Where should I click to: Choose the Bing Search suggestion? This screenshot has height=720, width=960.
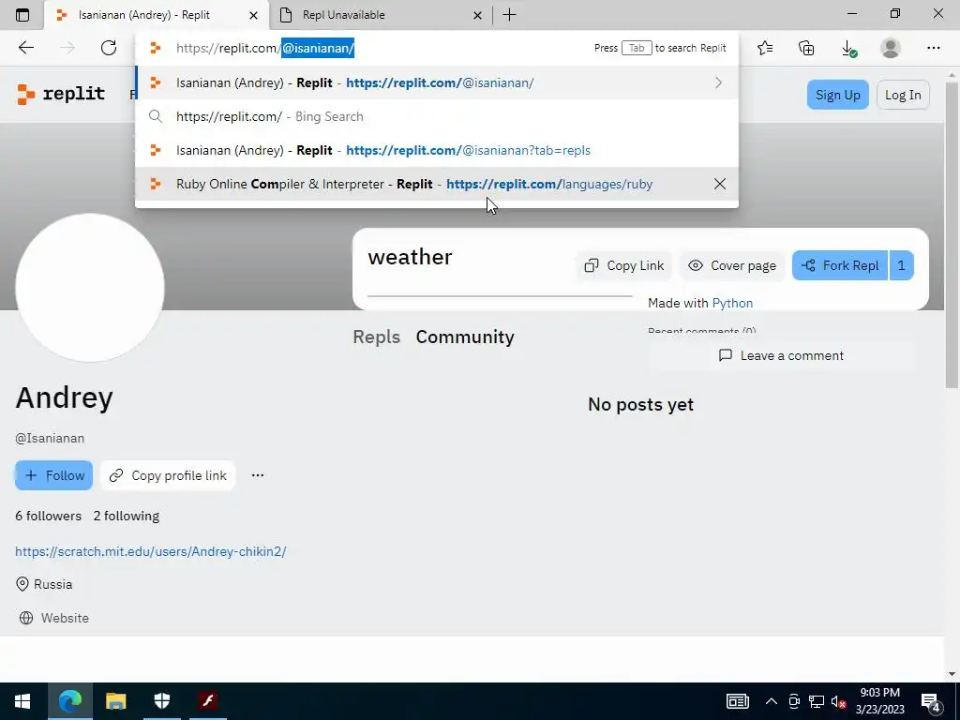click(437, 116)
